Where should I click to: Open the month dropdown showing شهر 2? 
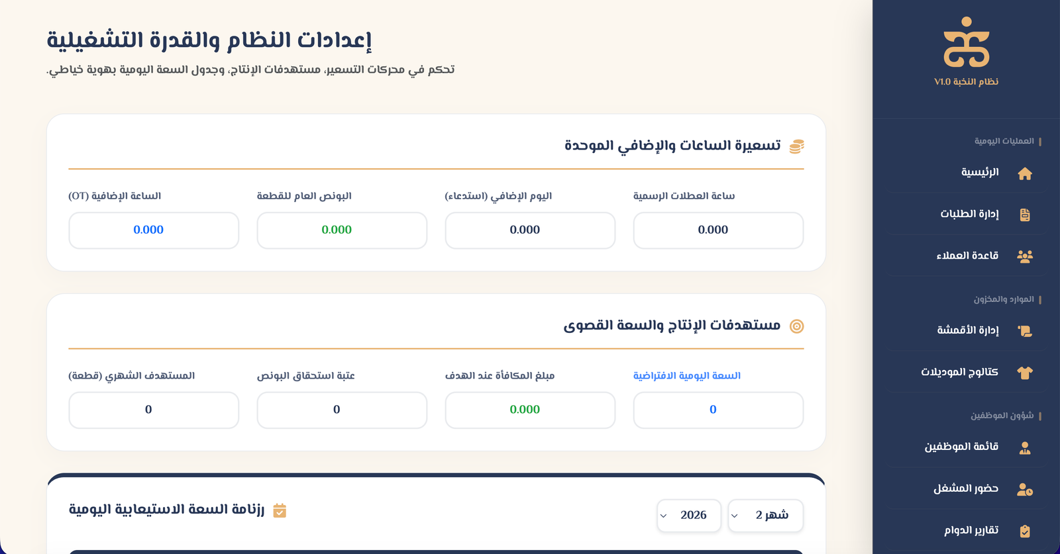(x=765, y=516)
